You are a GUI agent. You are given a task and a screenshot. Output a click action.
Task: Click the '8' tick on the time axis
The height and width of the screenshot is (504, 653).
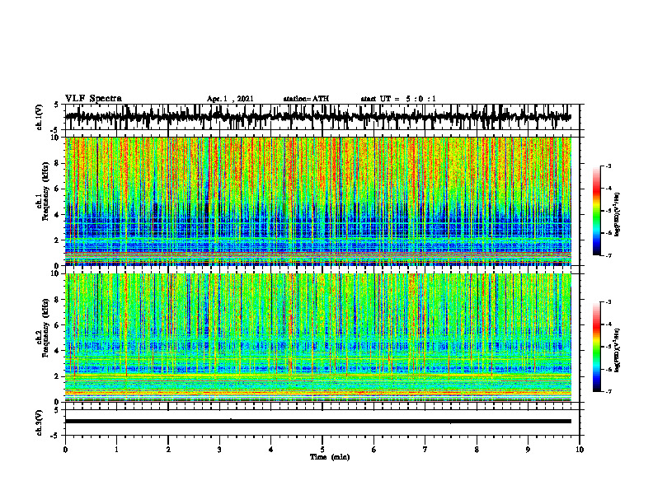(477, 450)
